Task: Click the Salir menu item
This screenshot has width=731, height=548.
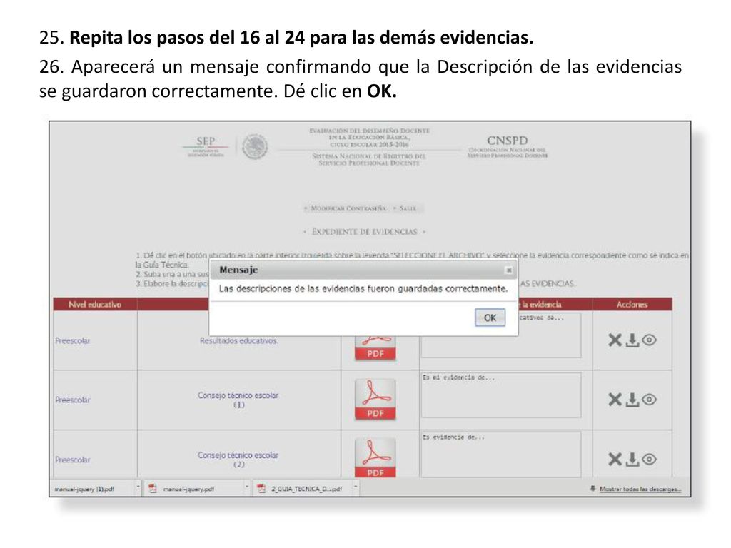Action: click(x=408, y=208)
